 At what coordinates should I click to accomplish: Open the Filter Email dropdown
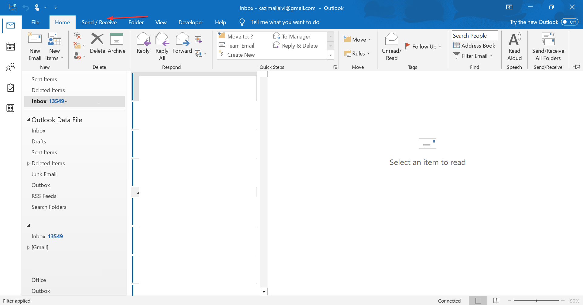coord(472,56)
